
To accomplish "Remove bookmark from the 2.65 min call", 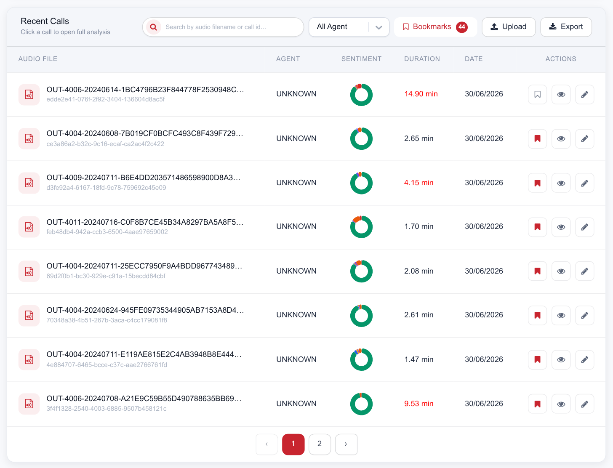I will (538, 139).
